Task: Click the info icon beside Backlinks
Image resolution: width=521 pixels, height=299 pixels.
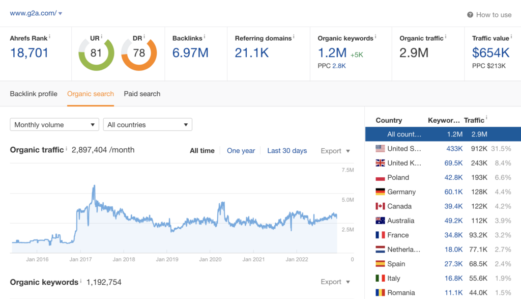Action: (205, 37)
